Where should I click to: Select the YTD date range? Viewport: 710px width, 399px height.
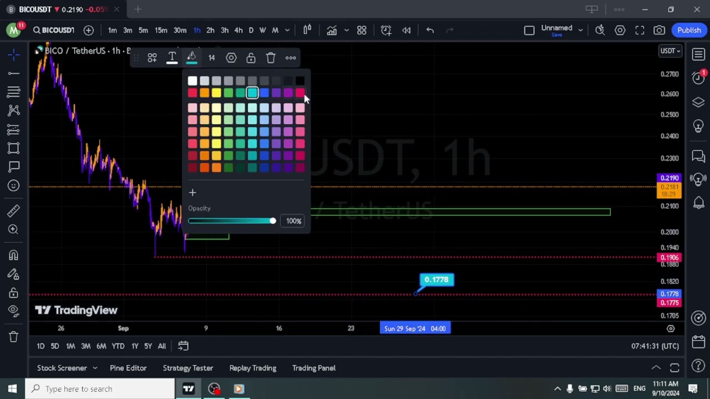[118, 346]
